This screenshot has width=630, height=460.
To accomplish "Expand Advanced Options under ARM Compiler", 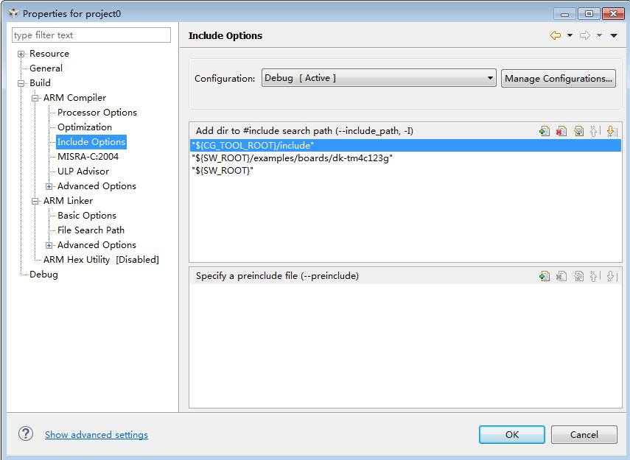I will 49,186.
